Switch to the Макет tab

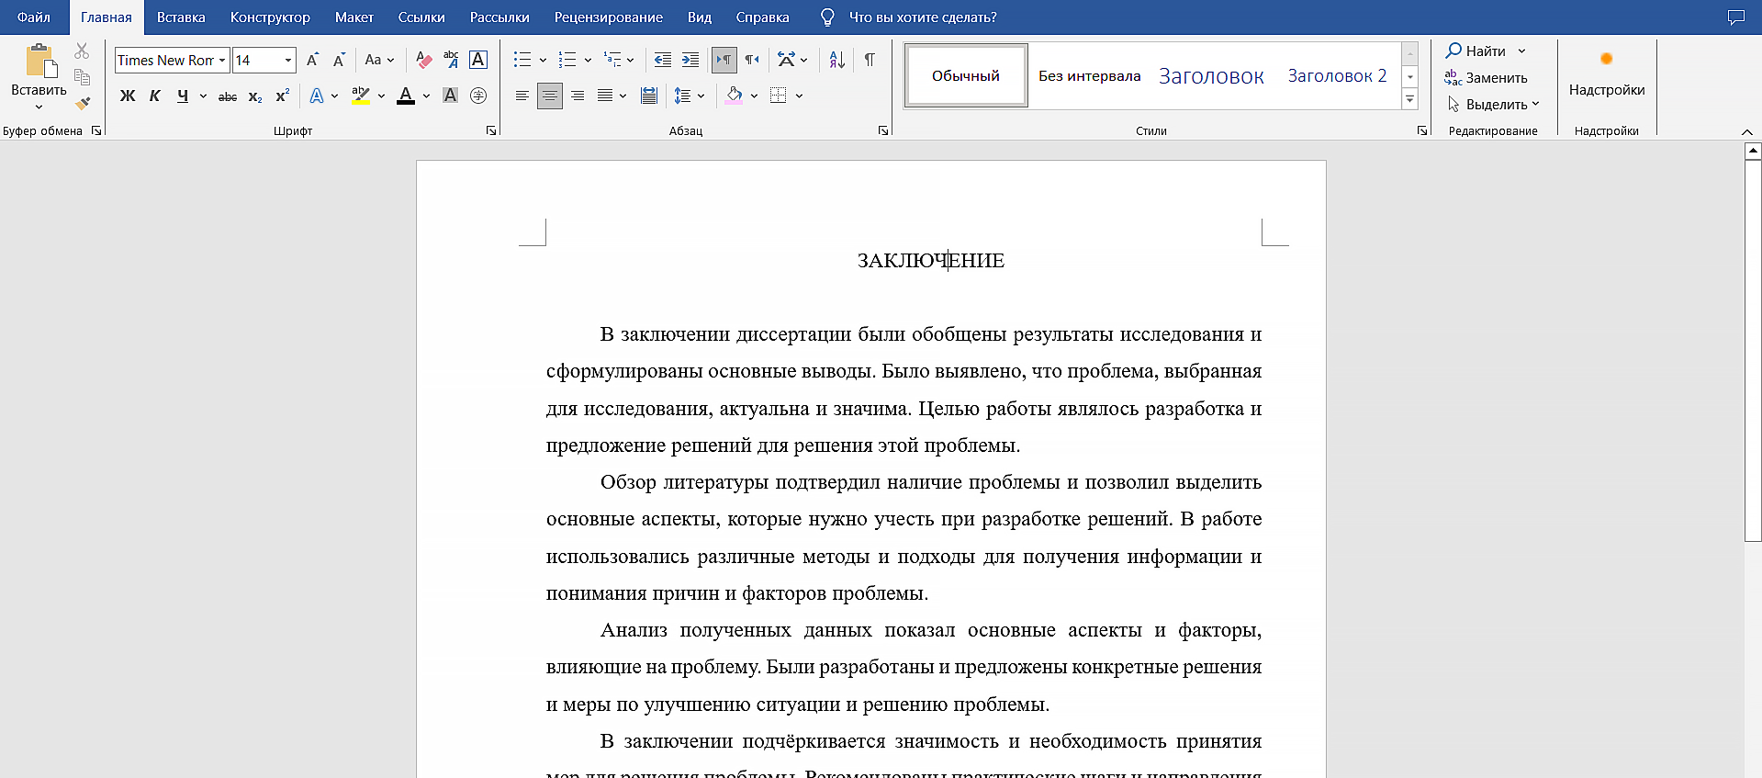(354, 17)
